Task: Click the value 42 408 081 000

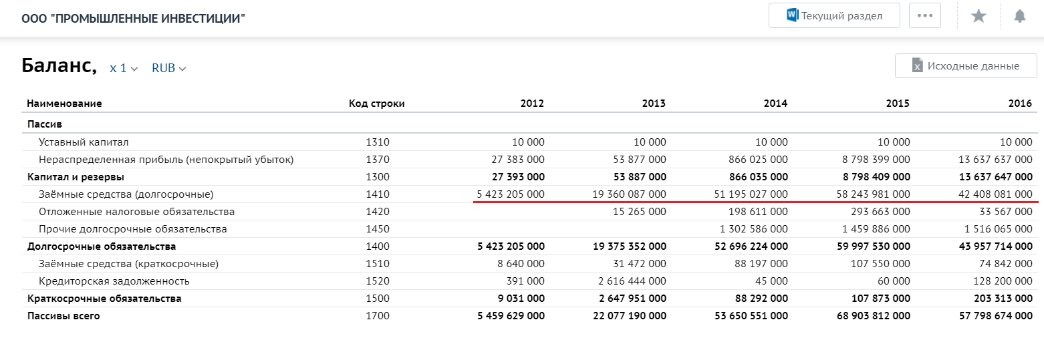Action: (996, 194)
